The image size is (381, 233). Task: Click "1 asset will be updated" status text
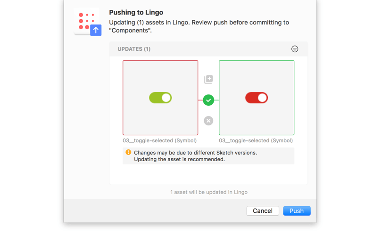coord(208,192)
